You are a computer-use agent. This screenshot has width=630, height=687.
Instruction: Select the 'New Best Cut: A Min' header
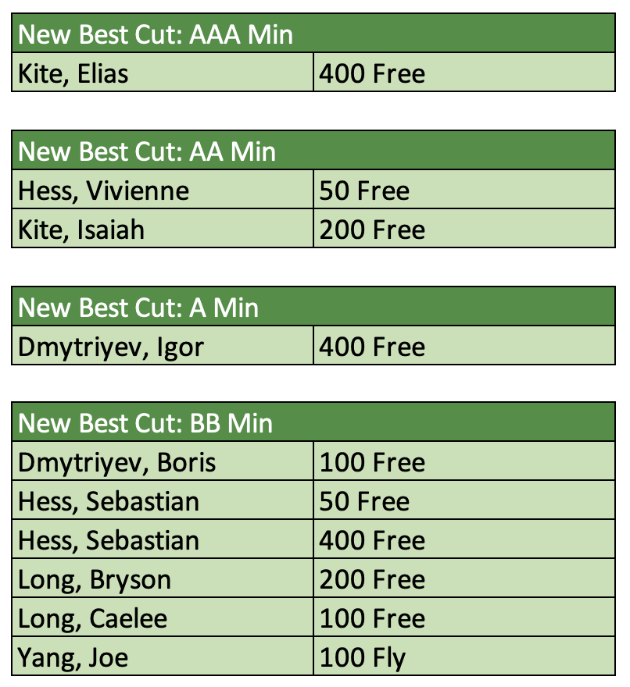tap(138, 307)
